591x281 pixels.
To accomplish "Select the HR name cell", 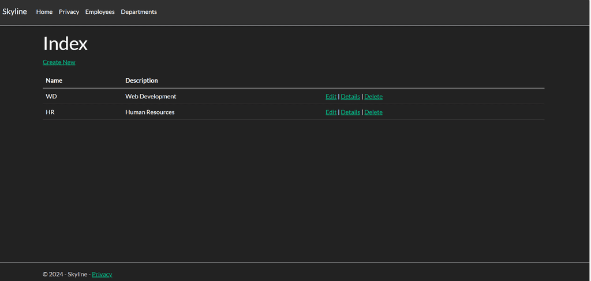I will pyautogui.click(x=50, y=112).
